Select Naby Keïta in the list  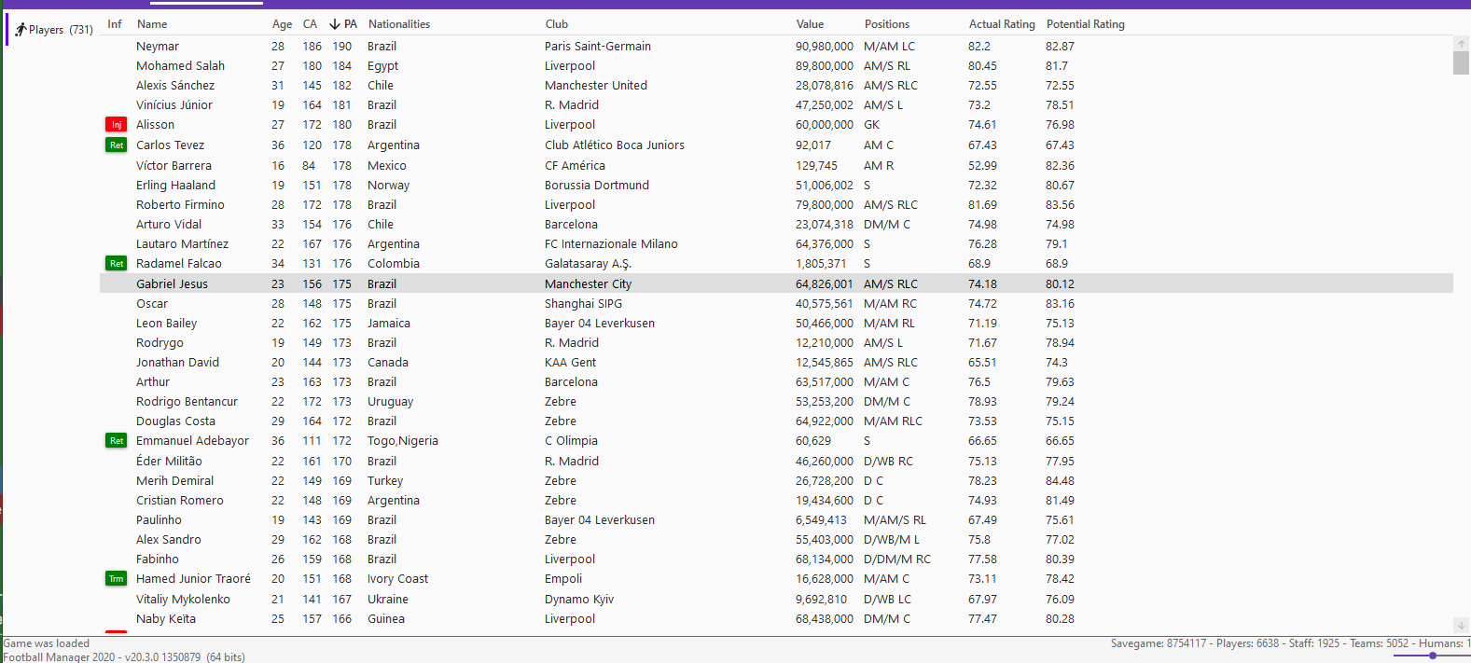coord(166,619)
